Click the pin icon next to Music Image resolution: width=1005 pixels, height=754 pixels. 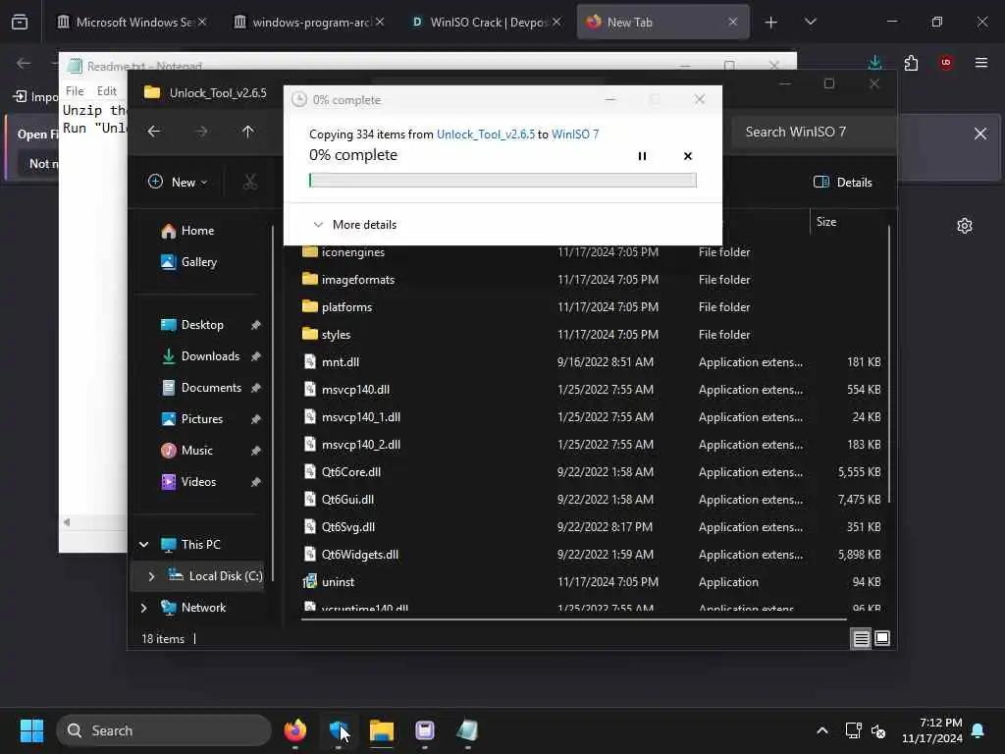[256, 451]
